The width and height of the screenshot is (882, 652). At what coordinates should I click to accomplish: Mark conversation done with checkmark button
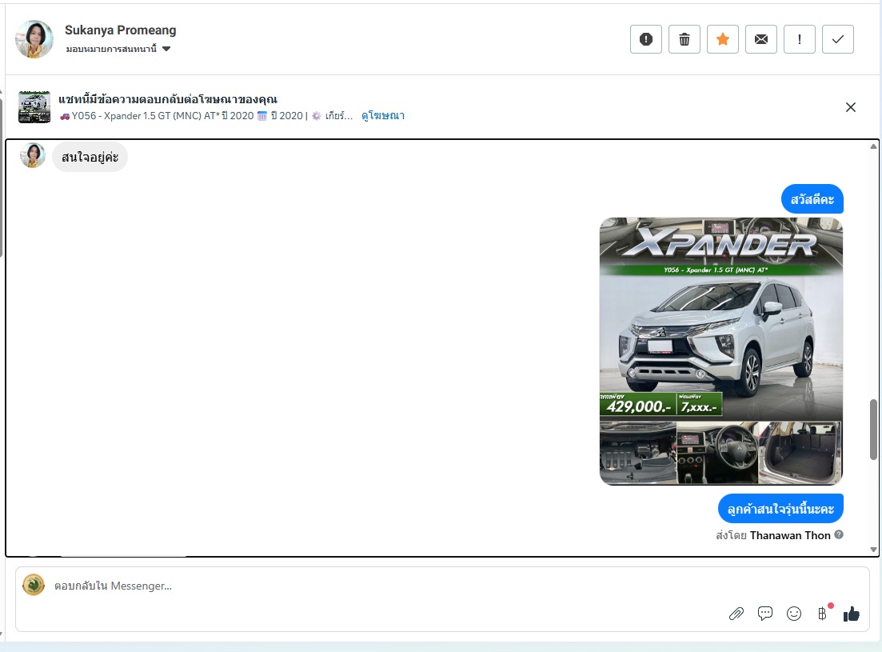pyautogui.click(x=838, y=39)
